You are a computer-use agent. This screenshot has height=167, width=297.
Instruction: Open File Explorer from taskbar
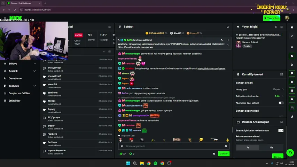click(x=142, y=163)
